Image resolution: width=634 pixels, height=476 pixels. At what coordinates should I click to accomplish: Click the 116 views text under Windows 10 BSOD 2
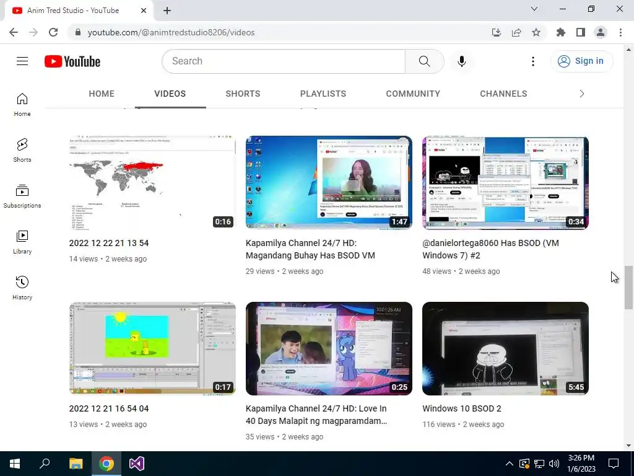click(x=439, y=424)
